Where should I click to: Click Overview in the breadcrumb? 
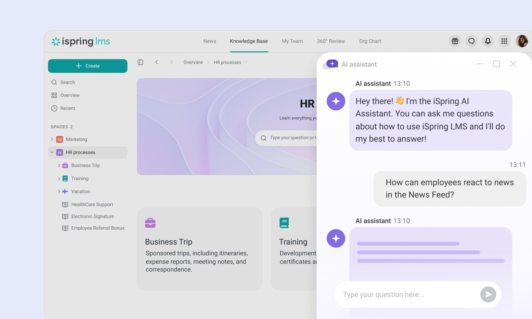coord(193,62)
